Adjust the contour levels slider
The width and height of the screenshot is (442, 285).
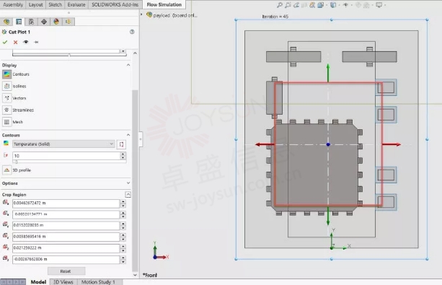pyautogui.click(x=17, y=162)
